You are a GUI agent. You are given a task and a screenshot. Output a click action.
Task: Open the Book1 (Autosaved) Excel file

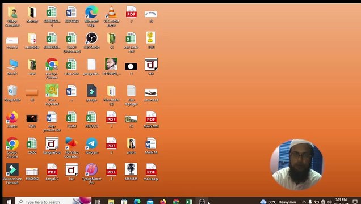[72, 42]
